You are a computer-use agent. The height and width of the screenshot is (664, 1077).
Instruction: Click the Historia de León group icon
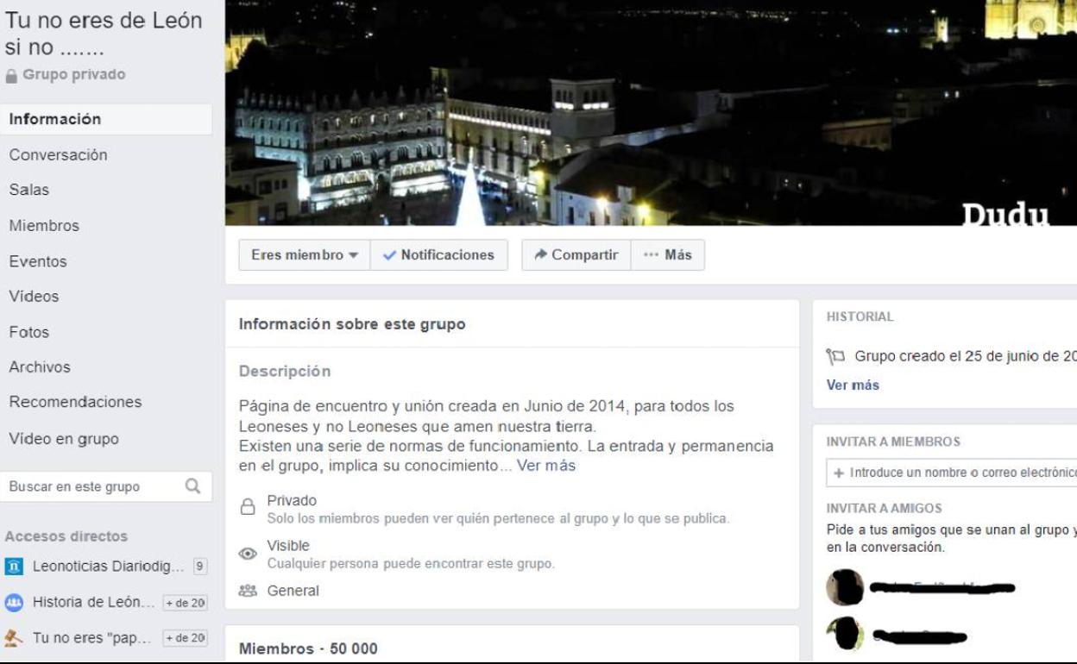14,603
